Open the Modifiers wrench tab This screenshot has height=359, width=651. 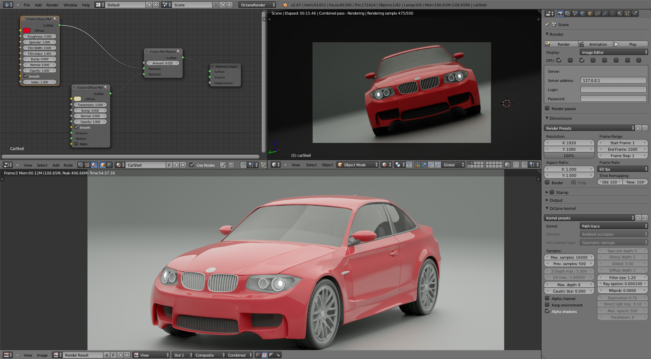coord(605,14)
